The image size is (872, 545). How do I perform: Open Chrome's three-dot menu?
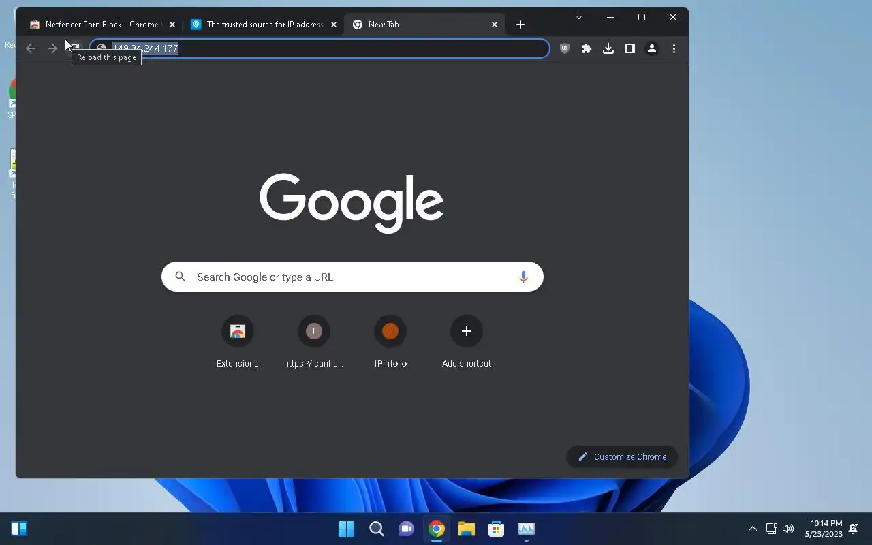pyautogui.click(x=674, y=48)
